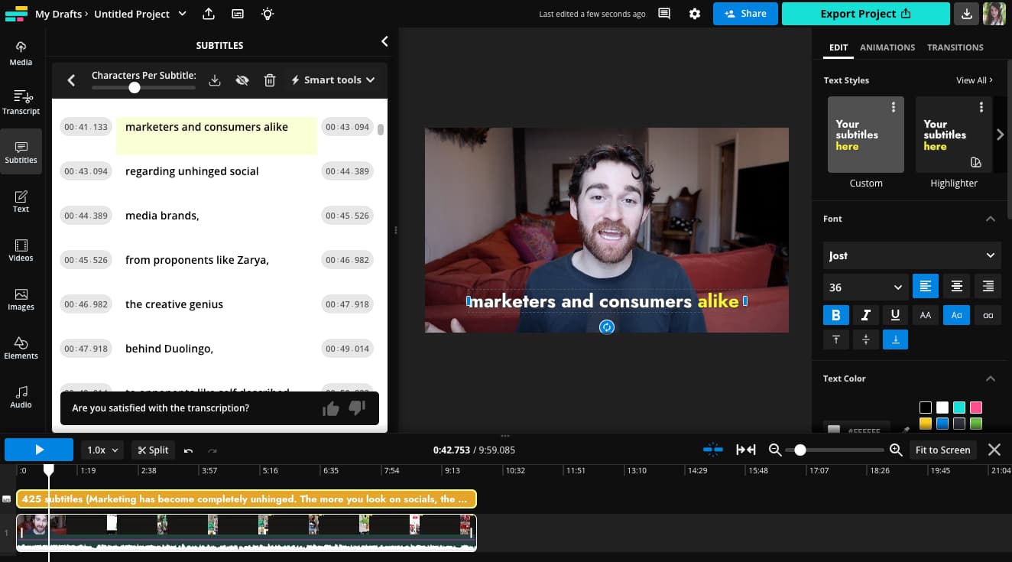Align text left
Screen dimensions: 1012x562
[926, 287]
